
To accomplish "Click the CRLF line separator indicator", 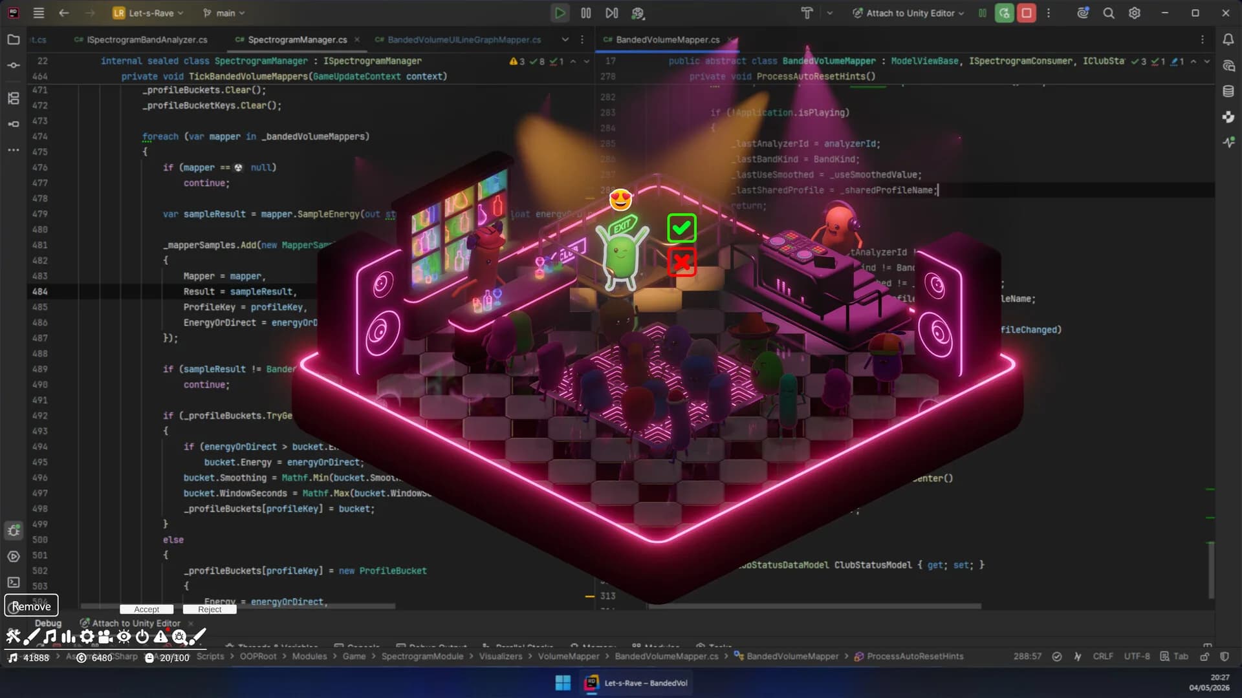I will coord(1103,656).
